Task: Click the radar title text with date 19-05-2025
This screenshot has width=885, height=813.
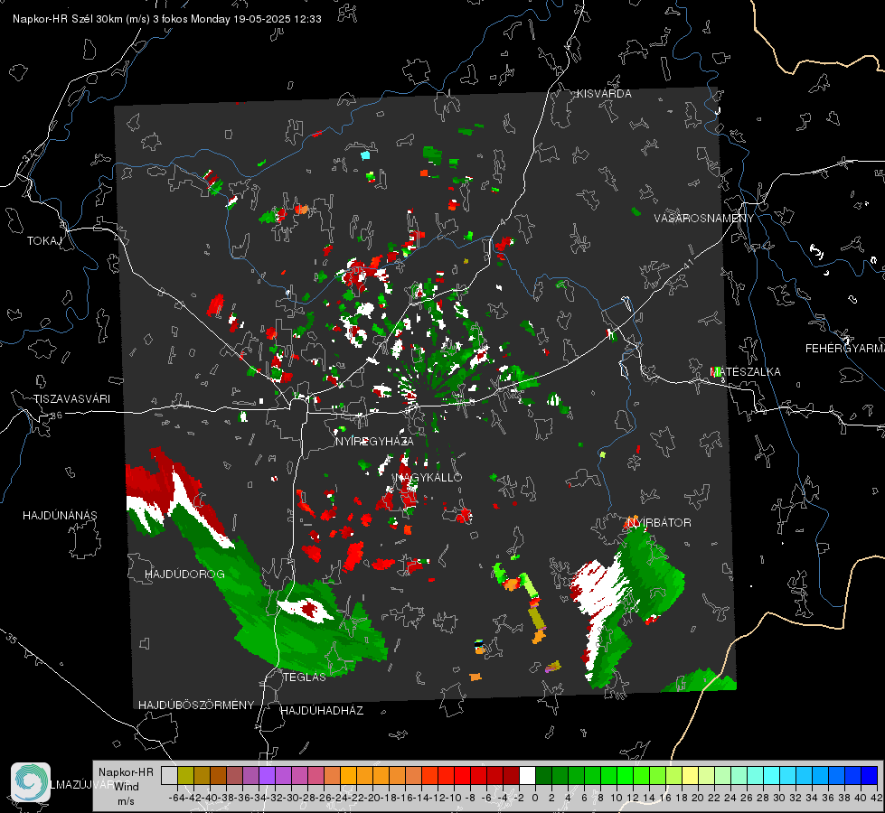Action: click(x=167, y=19)
